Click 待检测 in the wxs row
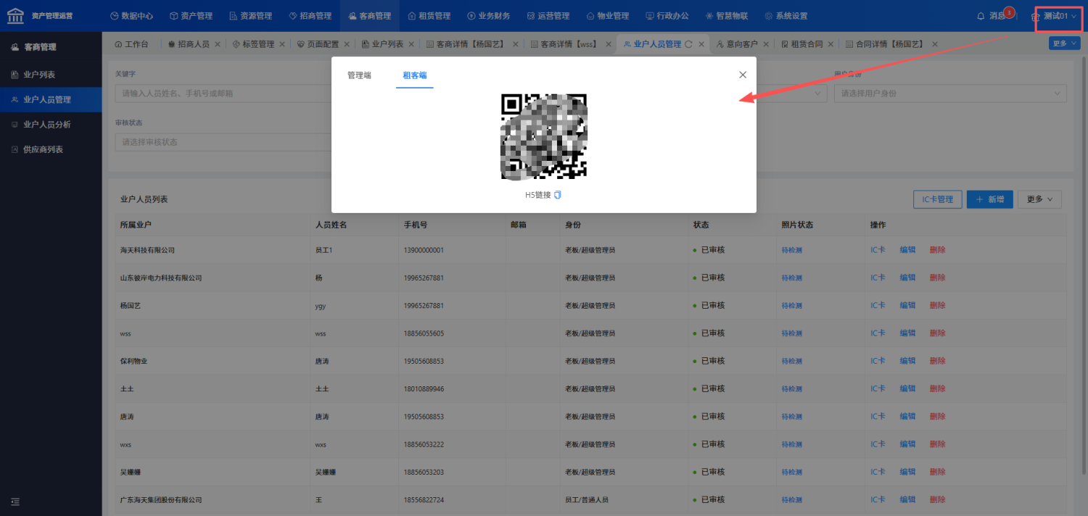 point(791,444)
